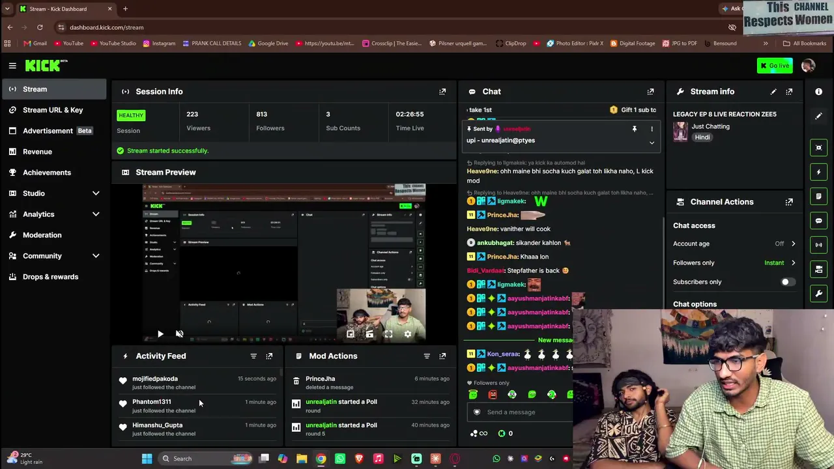
Task: Edit stream info with the pencil icon
Action: pyautogui.click(x=773, y=92)
